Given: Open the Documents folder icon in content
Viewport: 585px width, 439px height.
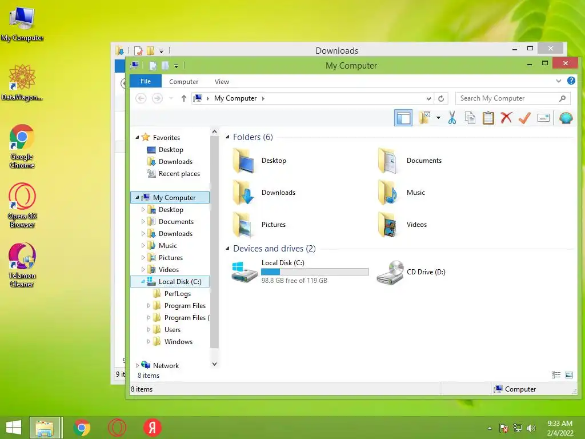Looking at the screenshot, I should point(388,161).
